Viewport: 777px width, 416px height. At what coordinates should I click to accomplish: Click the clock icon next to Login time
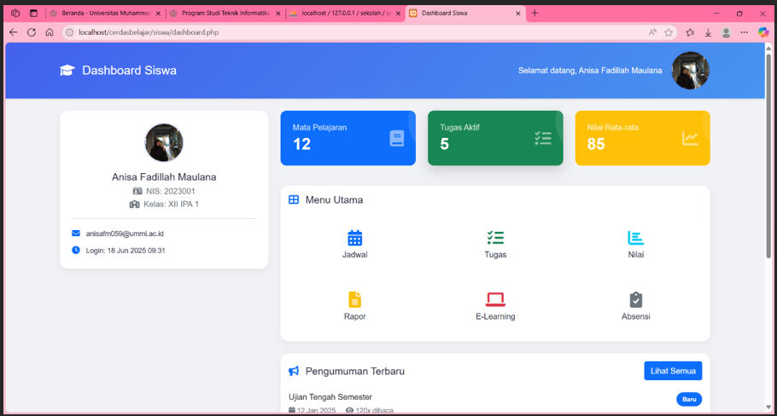point(76,251)
